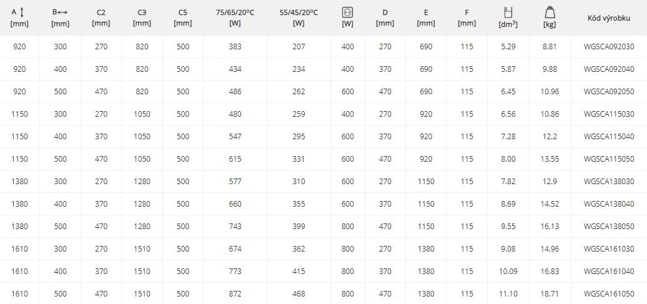Click the E column header

(x=426, y=17)
